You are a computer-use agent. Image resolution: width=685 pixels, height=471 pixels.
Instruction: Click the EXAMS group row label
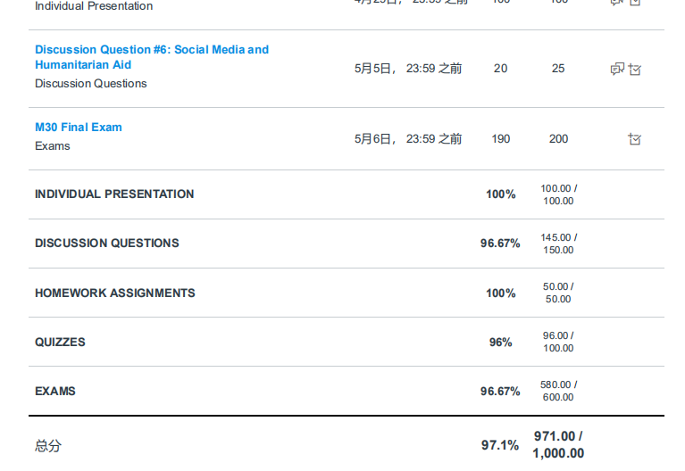pyautogui.click(x=55, y=392)
